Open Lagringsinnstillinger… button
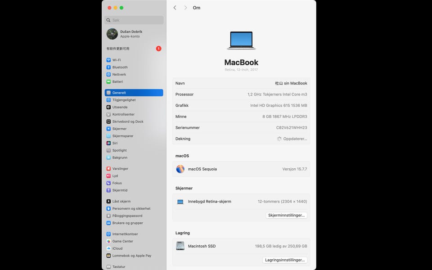The height and width of the screenshot is (270, 432). (x=284, y=260)
